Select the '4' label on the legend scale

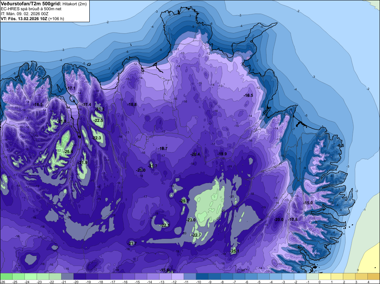pos(368,282)
